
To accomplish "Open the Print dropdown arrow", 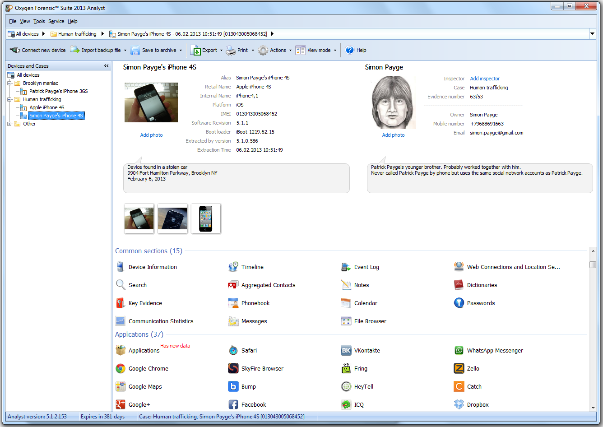I will (x=253, y=51).
